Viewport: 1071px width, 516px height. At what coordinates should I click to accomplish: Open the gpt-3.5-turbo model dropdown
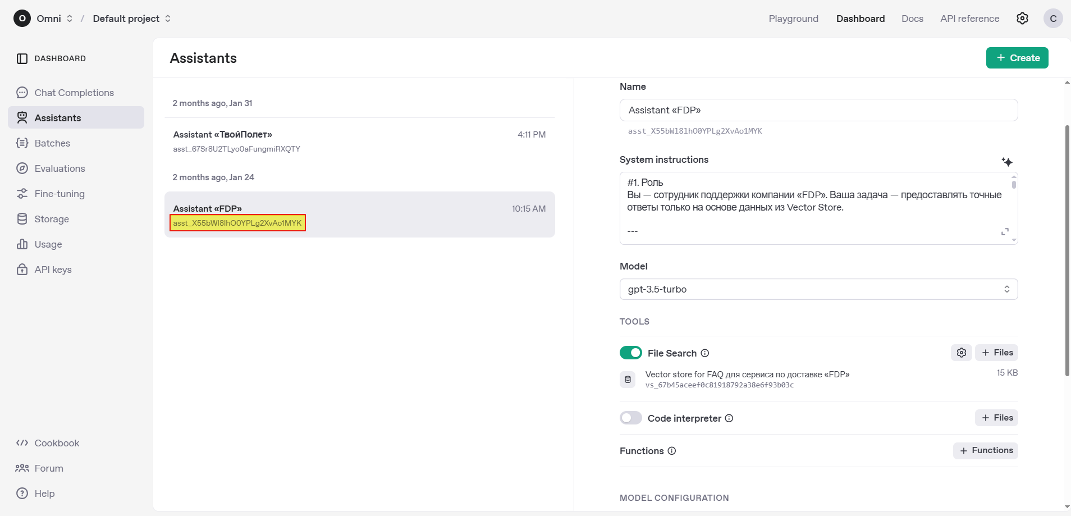click(818, 289)
